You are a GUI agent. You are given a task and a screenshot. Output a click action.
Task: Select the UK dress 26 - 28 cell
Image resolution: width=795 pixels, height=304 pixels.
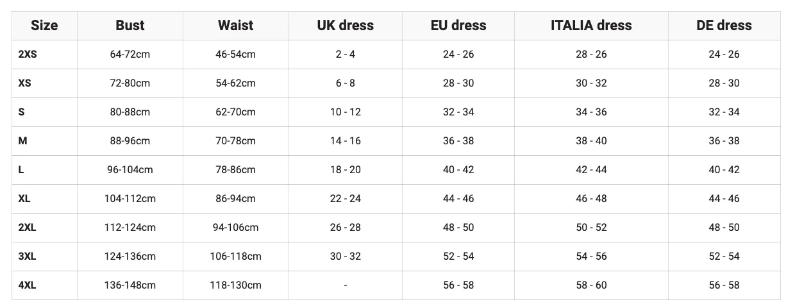click(346, 228)
